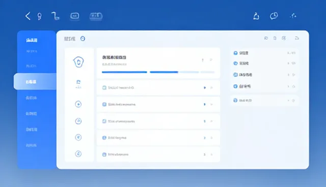326x187 pixels.
Task: Click the second small icon in the panel header's right group
Action: [275, 38]
